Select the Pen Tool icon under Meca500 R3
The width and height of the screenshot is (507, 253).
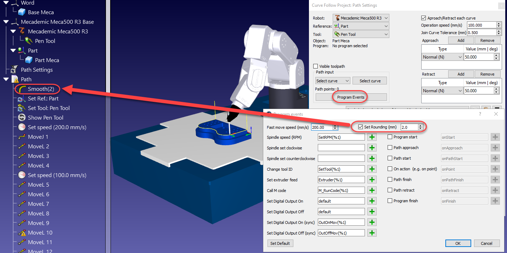(29, 41)
